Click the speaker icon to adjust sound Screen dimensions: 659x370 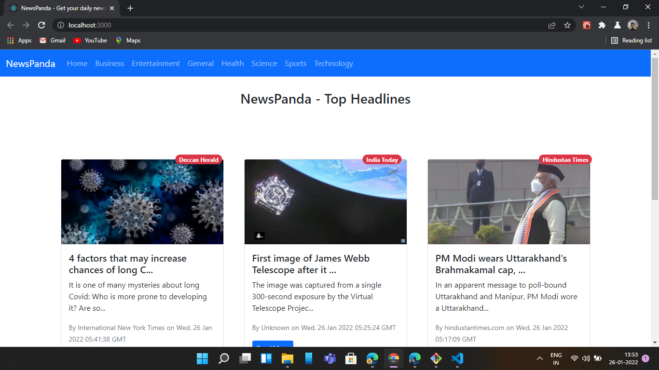point(586,358)
